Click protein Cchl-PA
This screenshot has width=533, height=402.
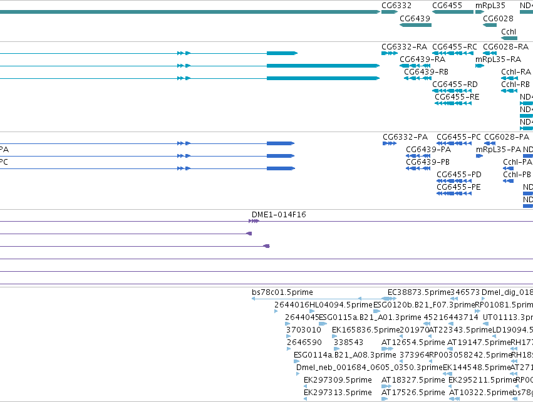517,162
